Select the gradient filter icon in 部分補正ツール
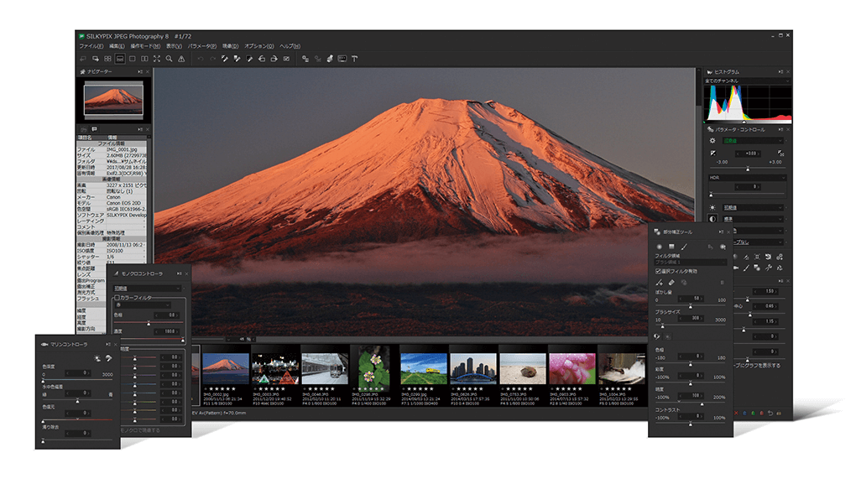Image resolution: width=856 pixels, height=484 pixels. tap(671, 247)
